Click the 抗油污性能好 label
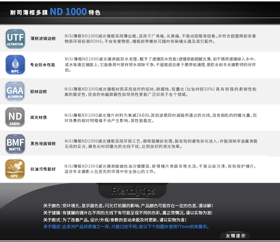 click(43, 169)
